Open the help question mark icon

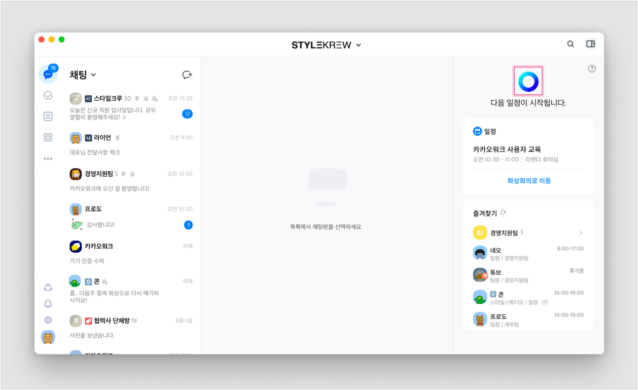click(592, 69)
